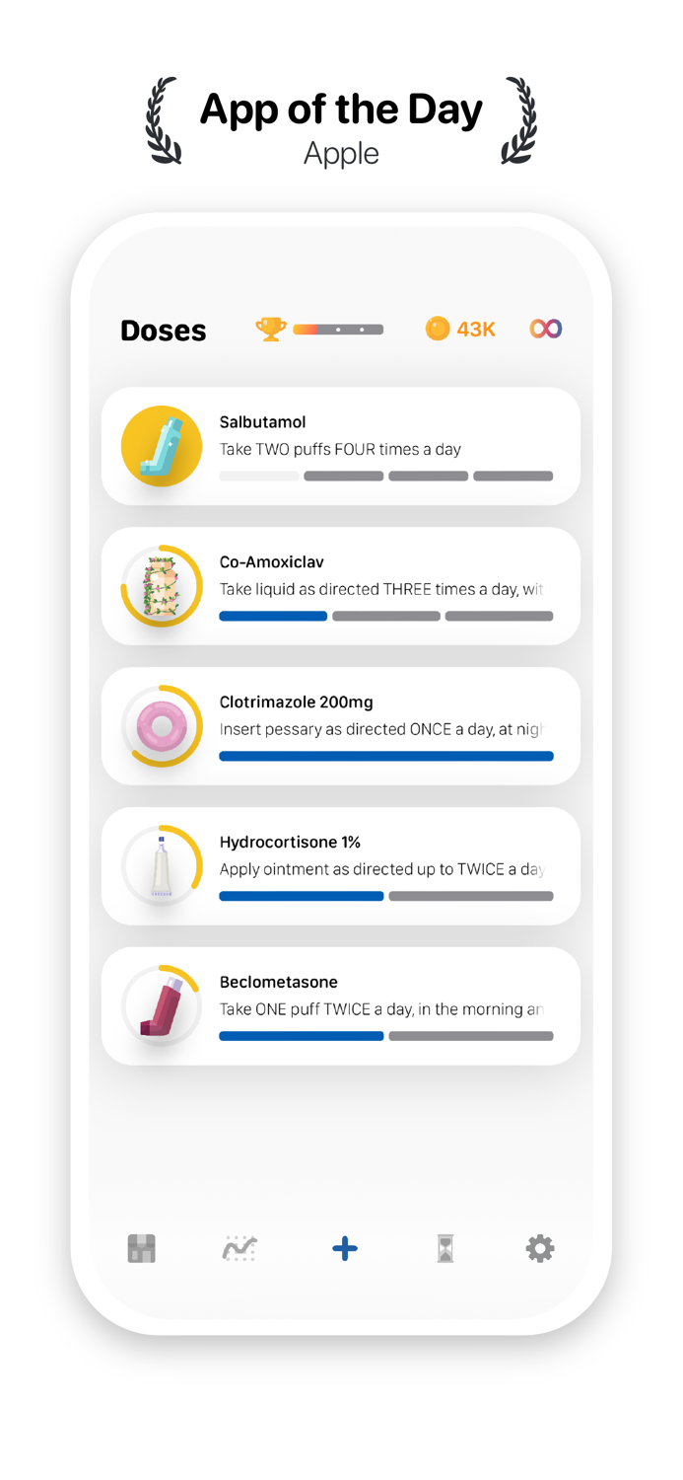Screen dimensions: 683x1480
Task: Select the Salbutamol inhaler icon
Action: 161,446
